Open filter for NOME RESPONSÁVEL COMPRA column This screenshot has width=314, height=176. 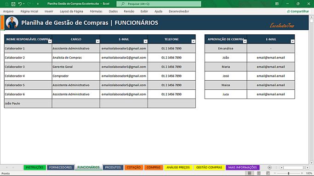tap(50, 41)
